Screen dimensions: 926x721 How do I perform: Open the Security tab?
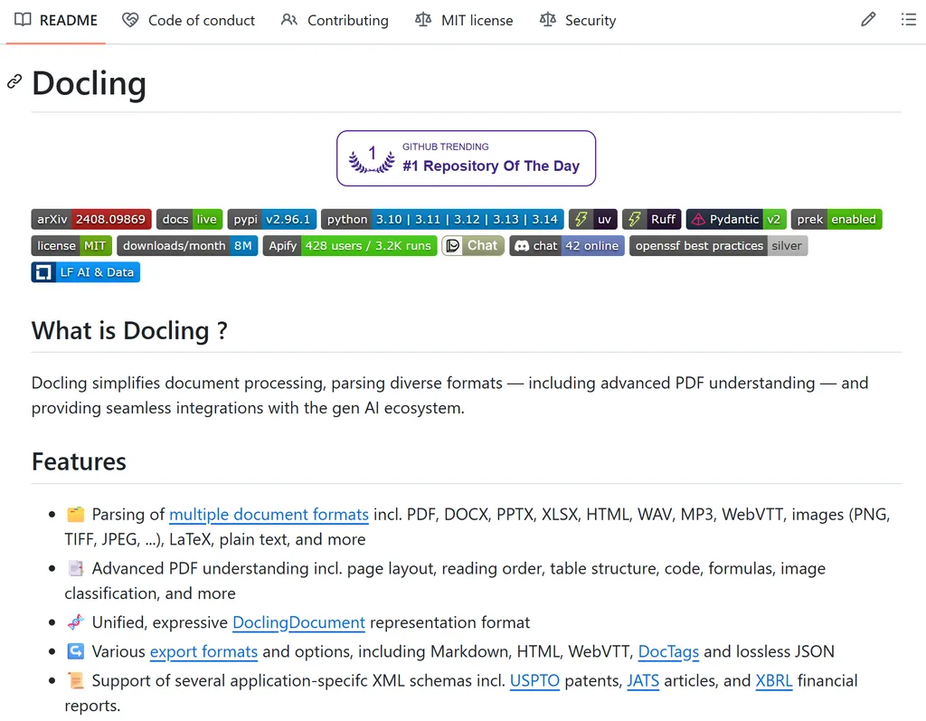[578, 20]
